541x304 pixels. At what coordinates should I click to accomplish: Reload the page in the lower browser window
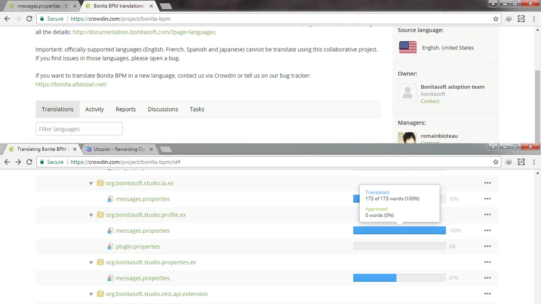point(29,162)
